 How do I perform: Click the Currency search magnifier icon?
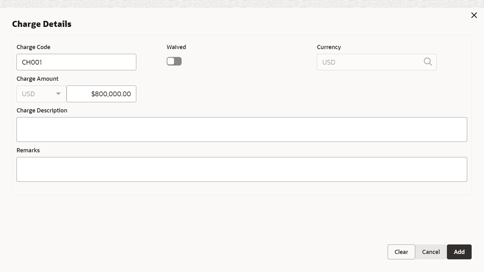point(428,62)
